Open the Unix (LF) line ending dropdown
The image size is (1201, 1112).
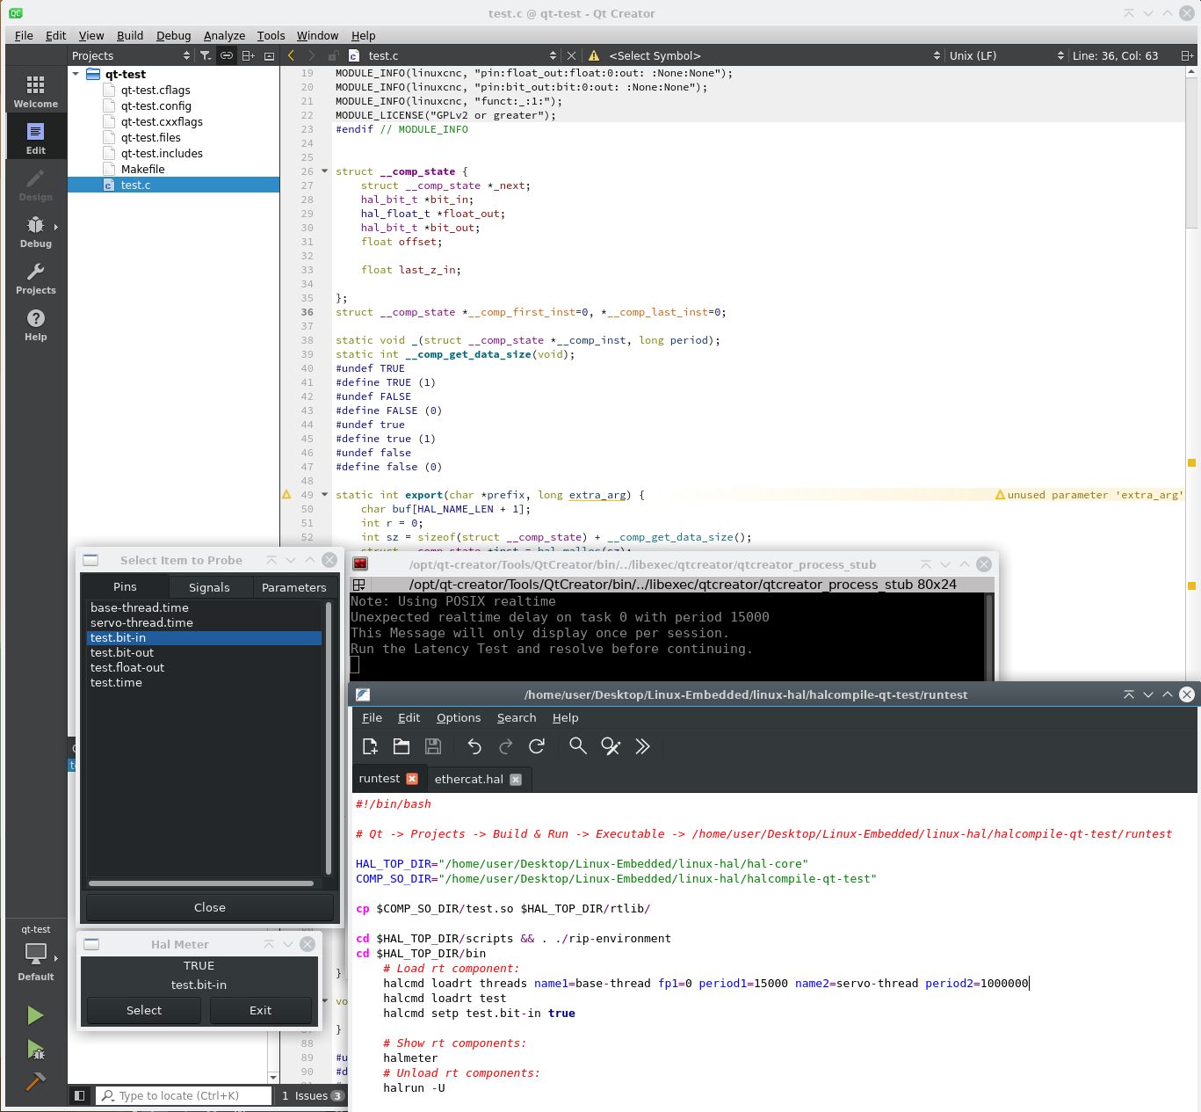pyautogui.click(x=1006, y=55)
